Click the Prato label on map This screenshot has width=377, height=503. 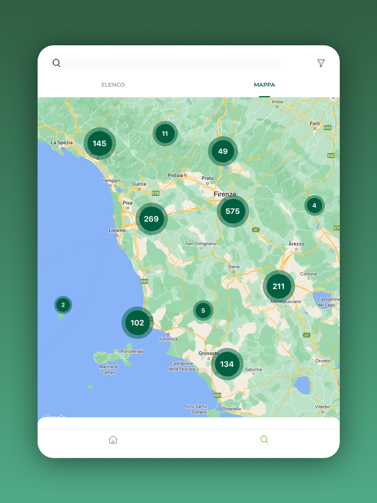coord(207,178)
